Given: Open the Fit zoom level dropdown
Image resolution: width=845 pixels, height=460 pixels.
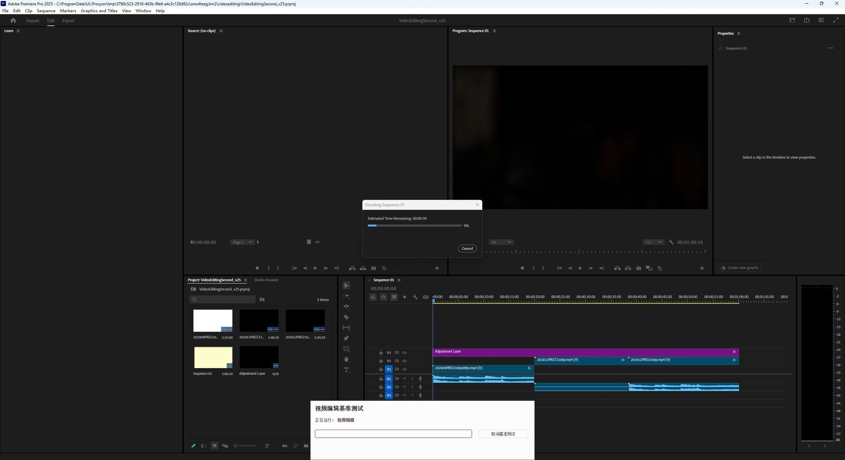Looking at the screenshot, I should point(501,242).
